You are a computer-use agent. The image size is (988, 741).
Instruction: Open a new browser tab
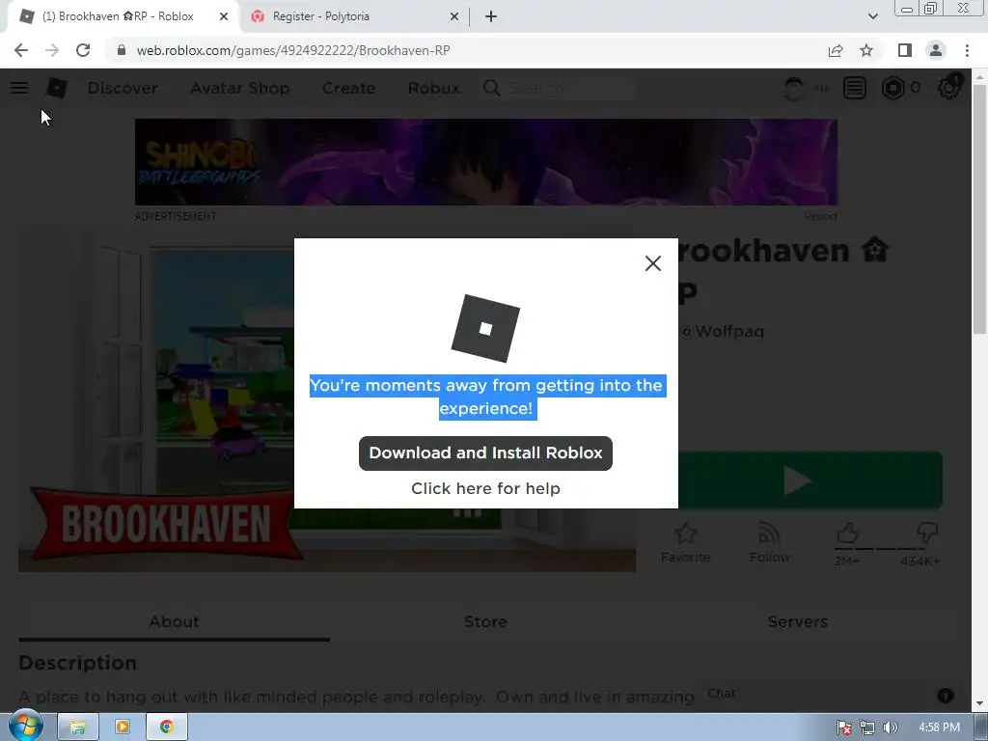coord(491,16)
